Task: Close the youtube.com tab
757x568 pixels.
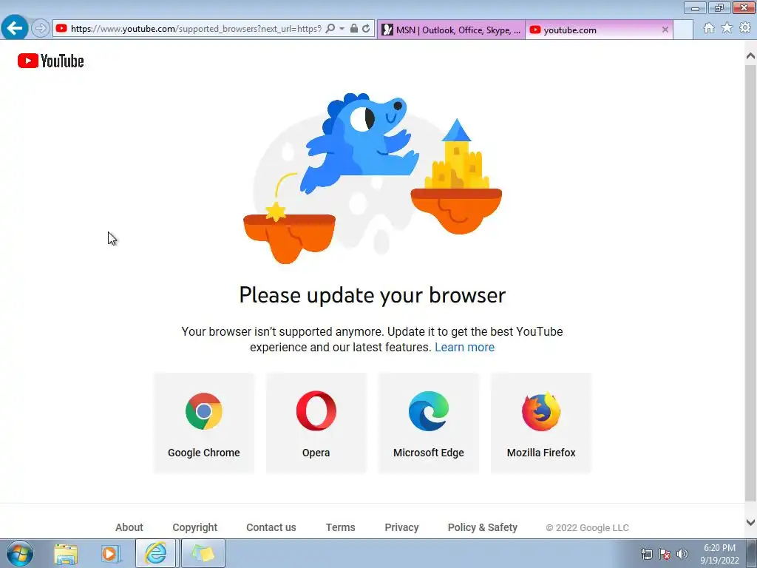Action: (x=665, y=30)
